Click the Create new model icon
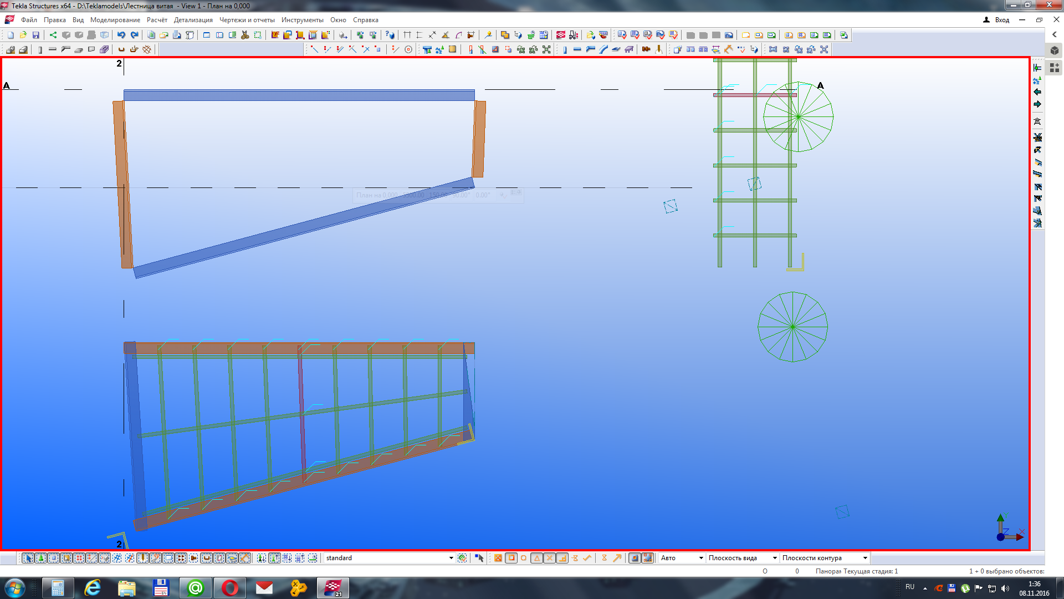This screenshot has width=1064, height=599. click(11, 35)
